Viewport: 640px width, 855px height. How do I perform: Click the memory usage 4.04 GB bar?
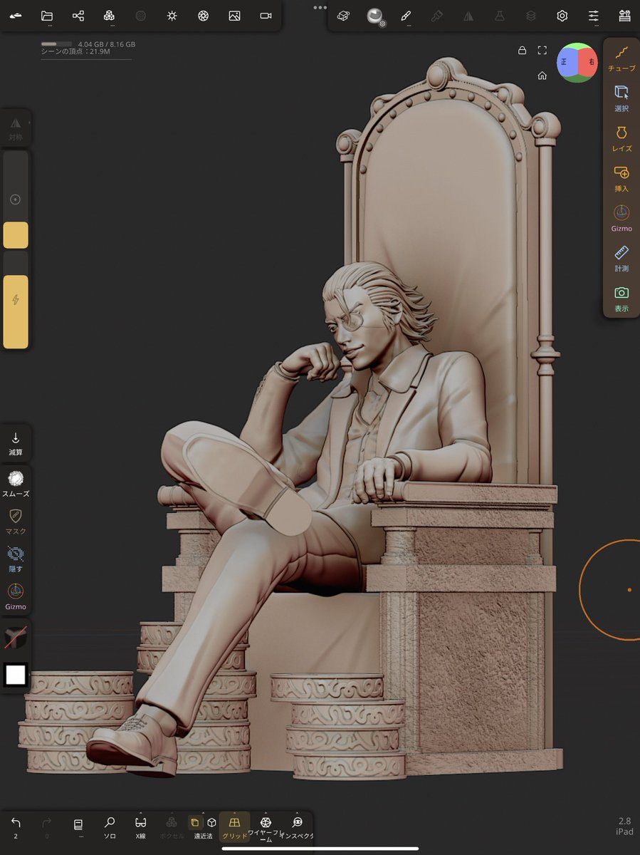click(x=88, y=44)
